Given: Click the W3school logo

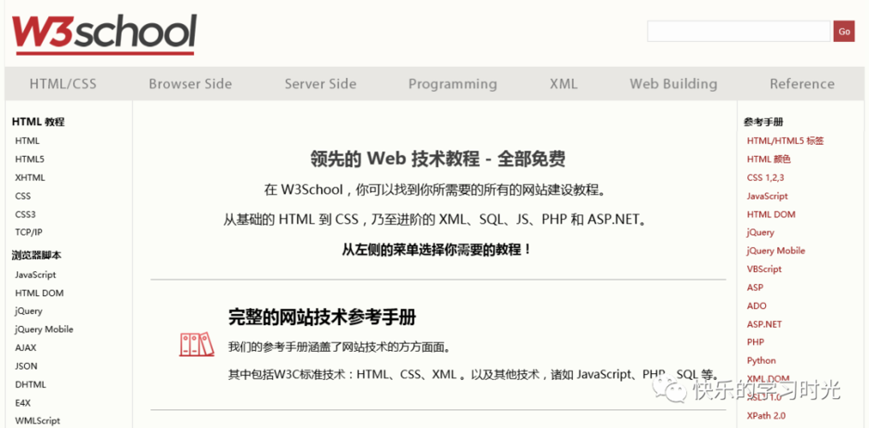Looking at the screenshot, I should [x=104, y=34].
